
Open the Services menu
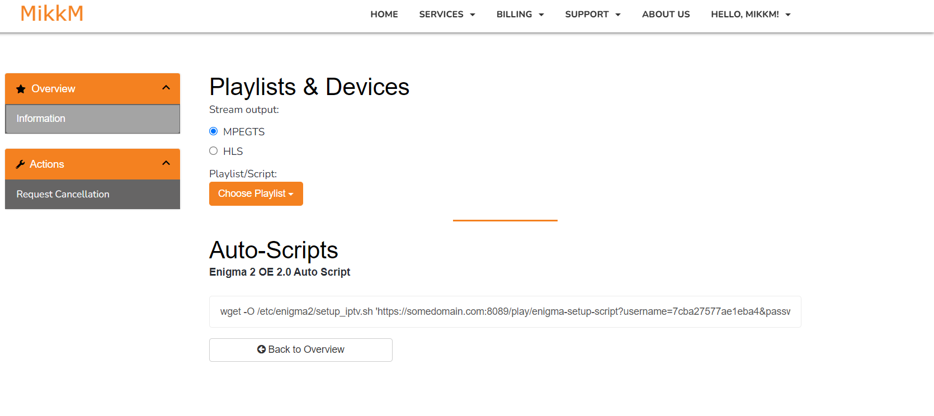[447, 15]
